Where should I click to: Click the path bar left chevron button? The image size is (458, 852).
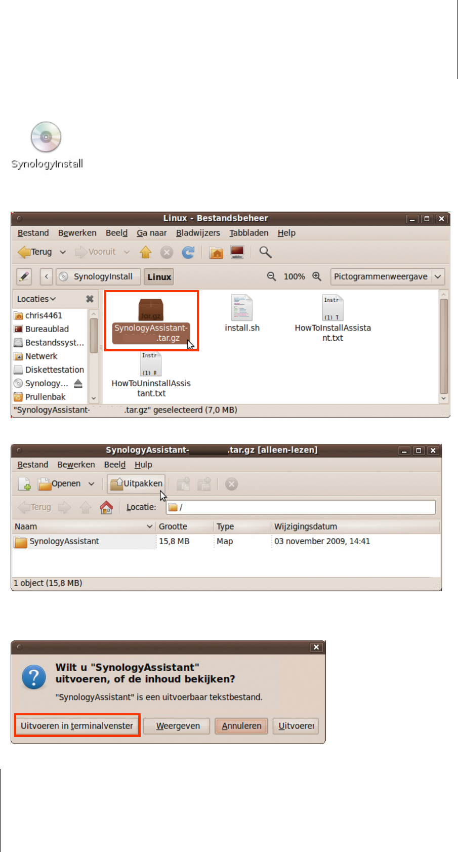(47, 276)
